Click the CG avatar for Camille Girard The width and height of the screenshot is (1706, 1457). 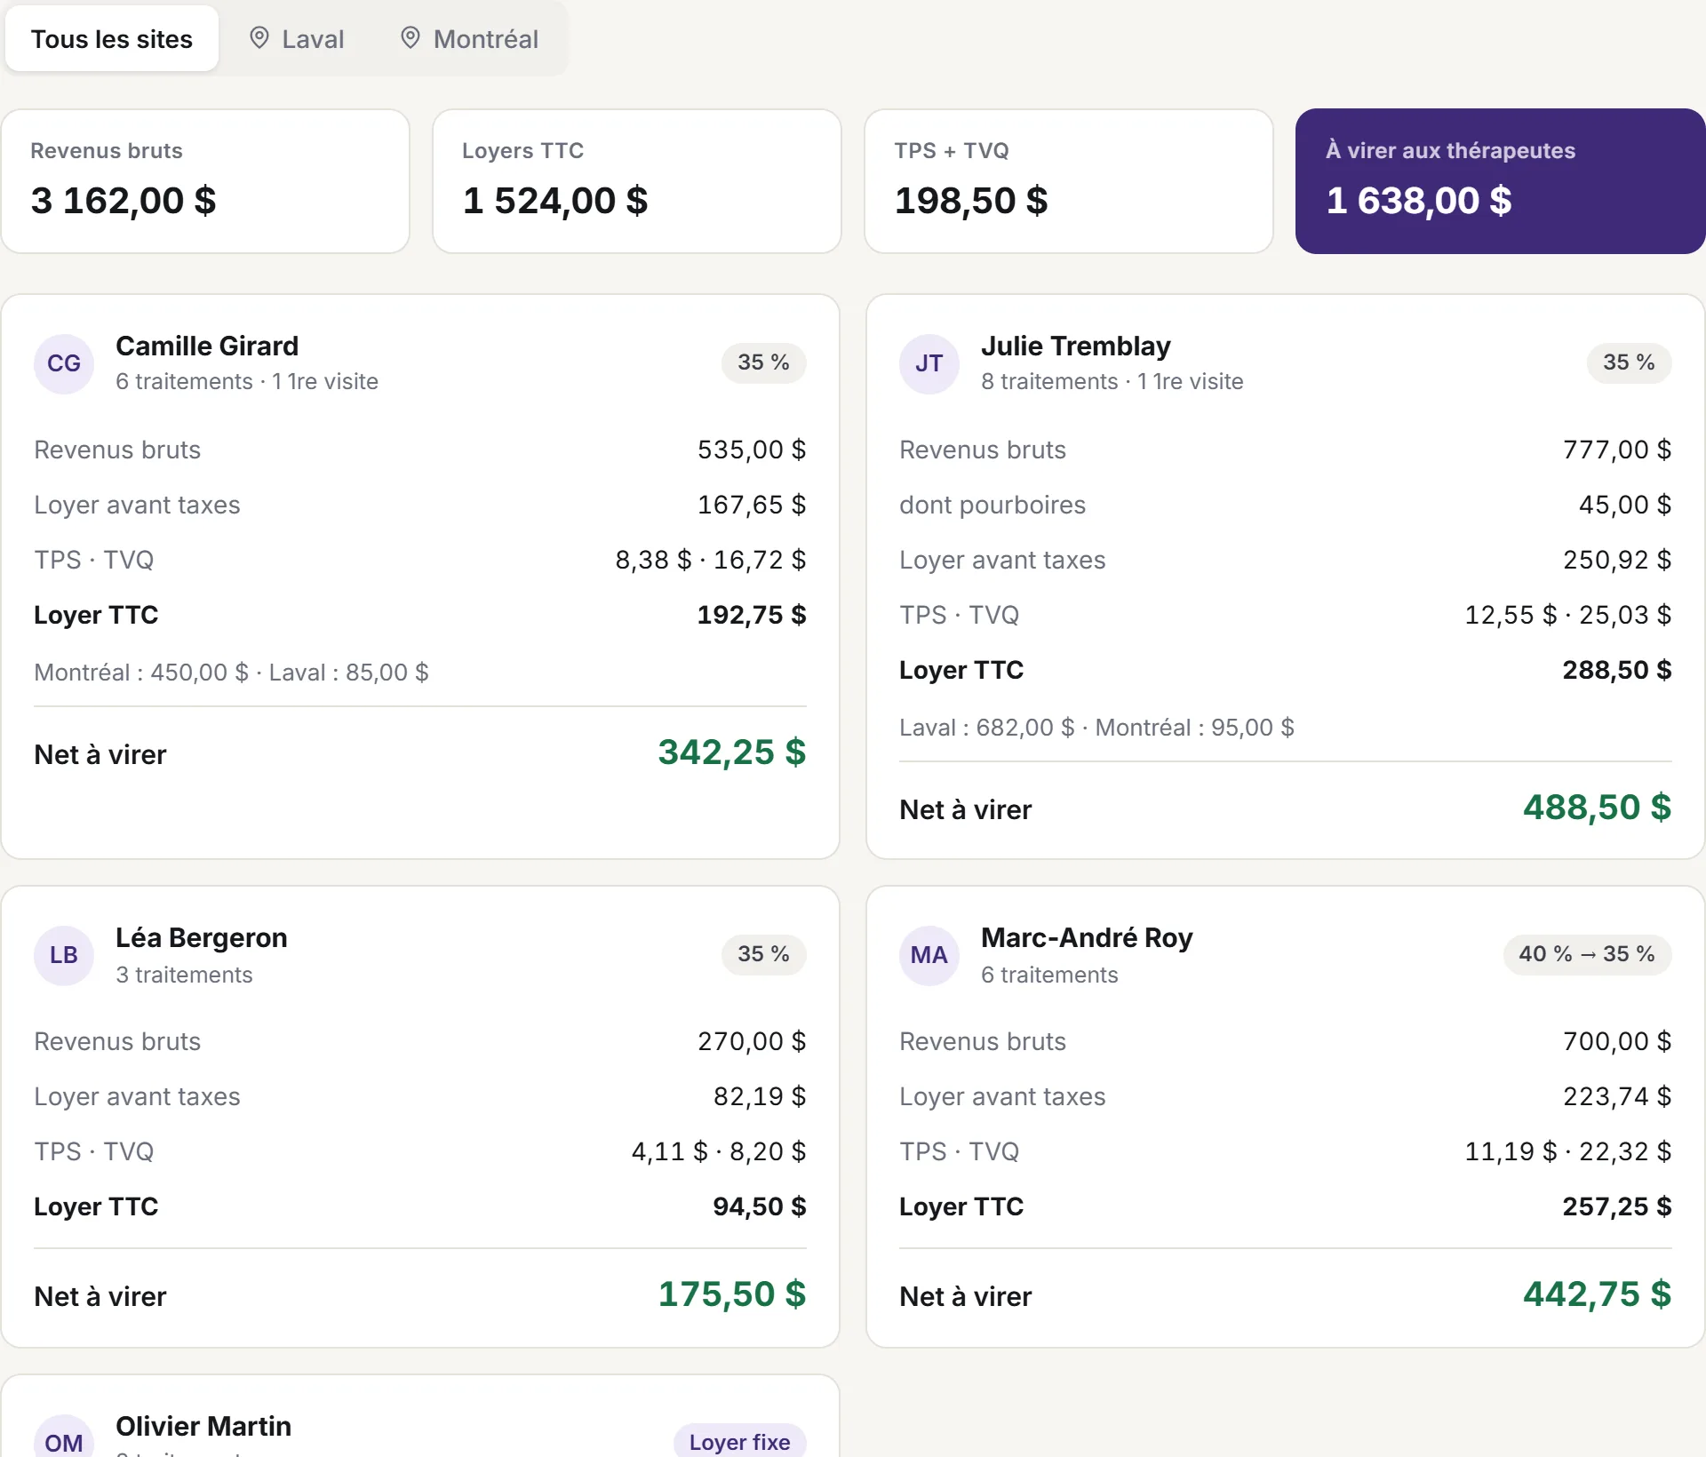tap(64, 363)
